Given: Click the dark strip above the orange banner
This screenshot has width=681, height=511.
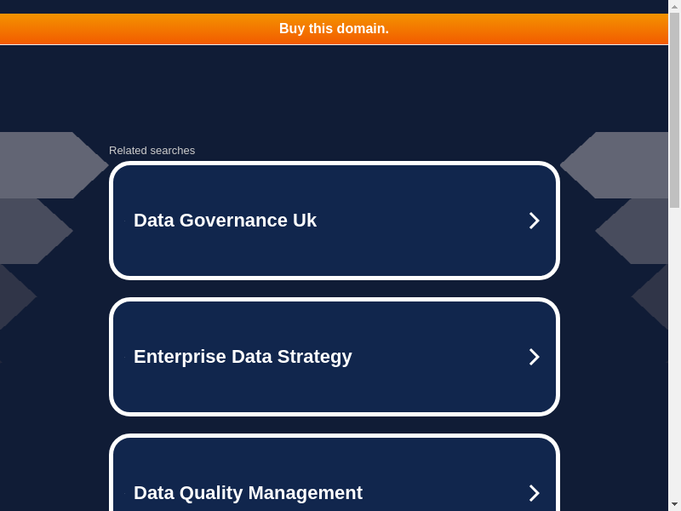Looking at the screenshot, I should pyautogui.click(x=334, y=6).
